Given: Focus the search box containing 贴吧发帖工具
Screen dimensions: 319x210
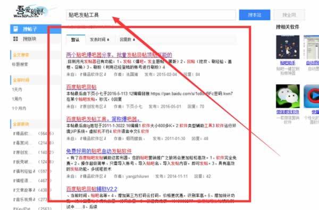Looking at the screenshot, I should [x=151, y=15].
